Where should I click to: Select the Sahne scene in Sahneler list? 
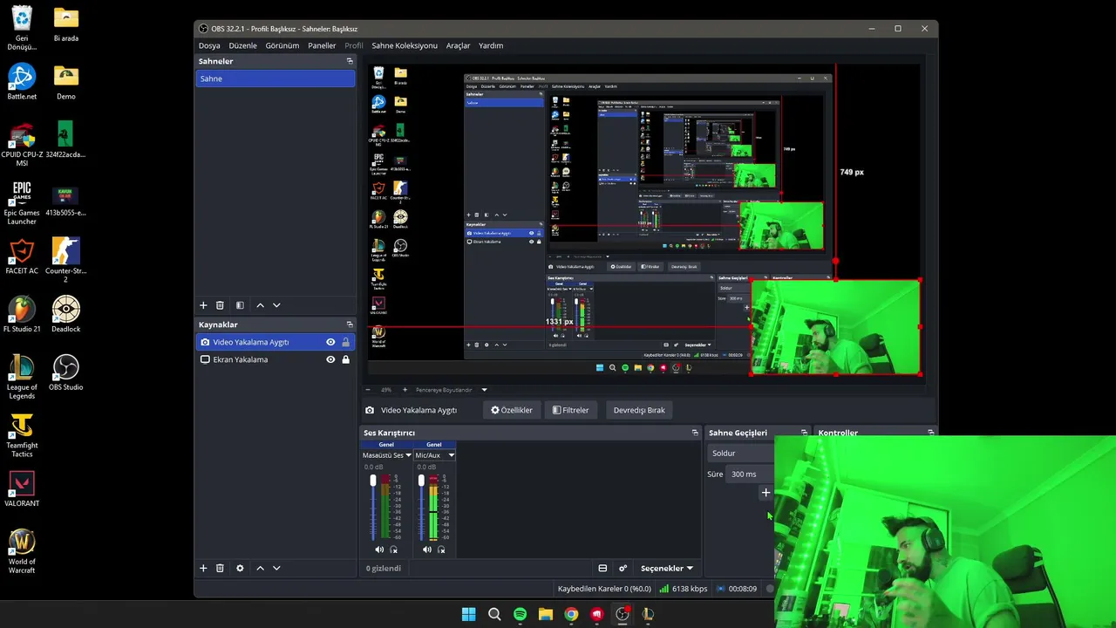click(276, 78)
